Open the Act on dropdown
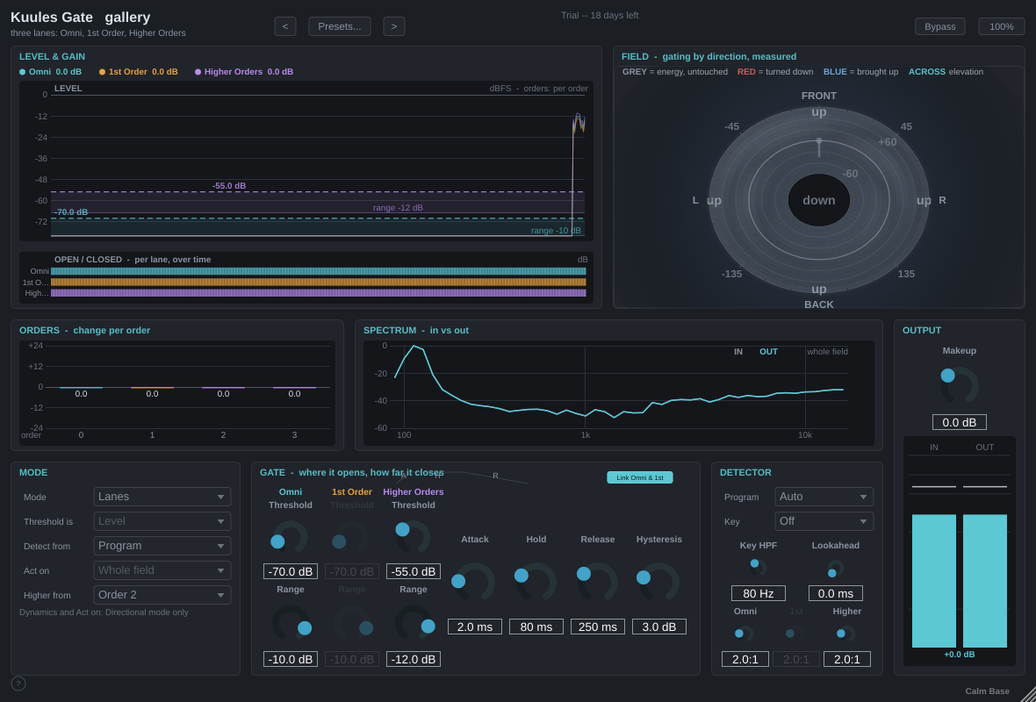Screen dimensions: 1036x702 (162, 569)
